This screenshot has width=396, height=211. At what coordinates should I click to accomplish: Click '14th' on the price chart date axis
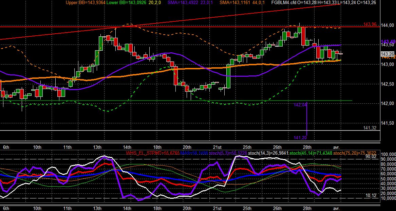[x=127, y=147]
